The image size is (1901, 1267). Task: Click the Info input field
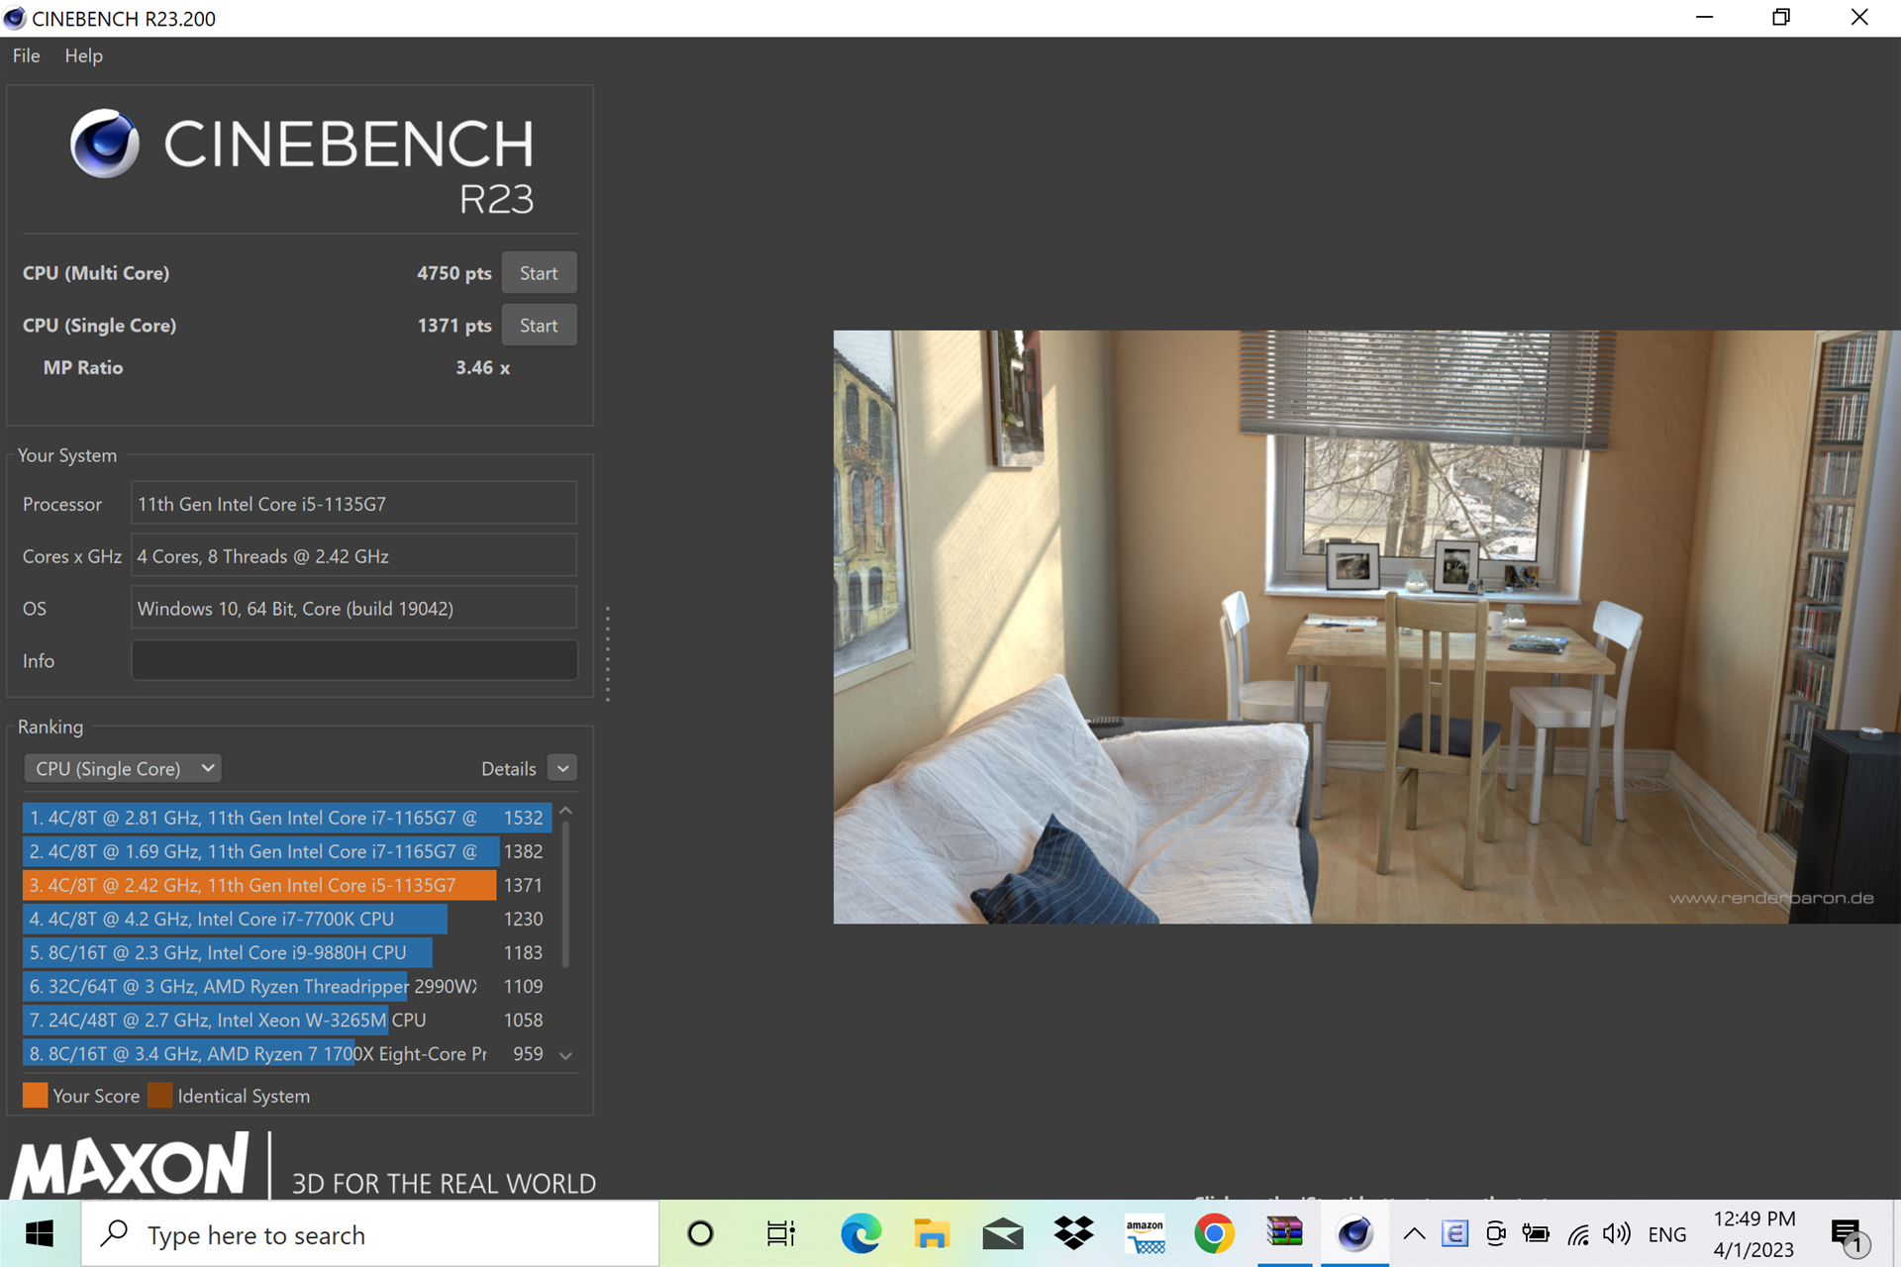[353, 660]
